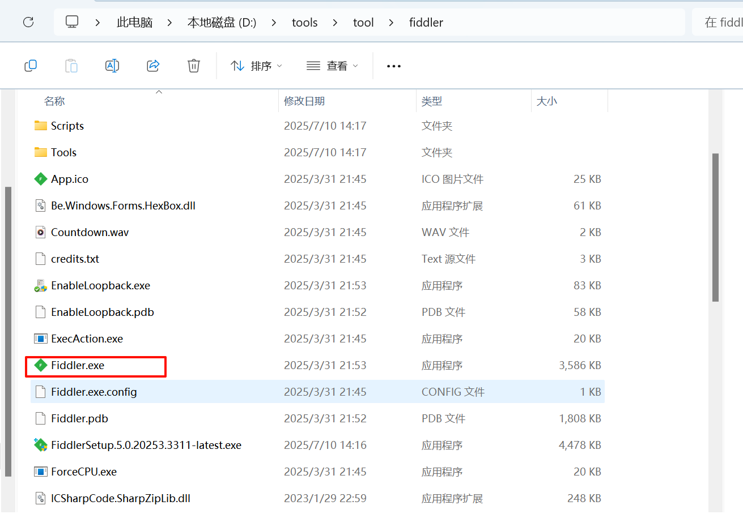This screenshot has height=514, width=743.
Task: Click the Refresh icon in address bar
Action: 28,22
